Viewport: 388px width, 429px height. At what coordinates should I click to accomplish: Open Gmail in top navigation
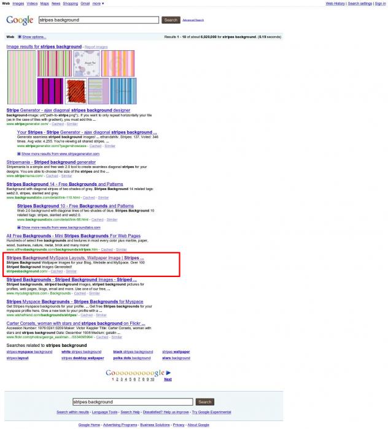pyautogui.click(x=85, y=4)
